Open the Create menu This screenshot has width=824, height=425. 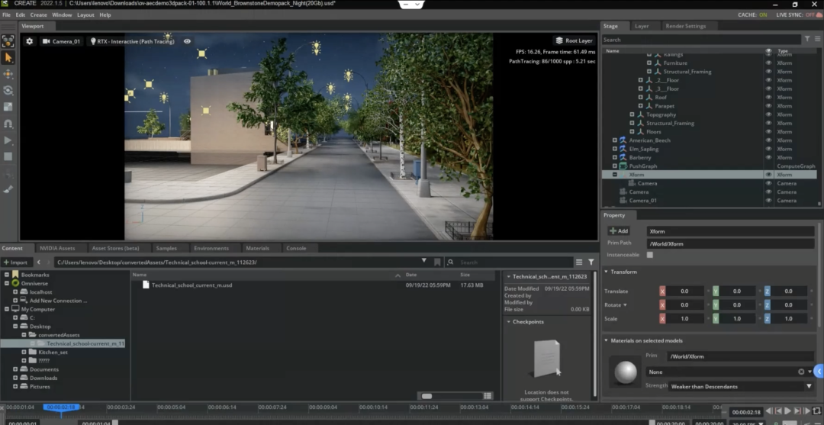(x=38, y=14)
